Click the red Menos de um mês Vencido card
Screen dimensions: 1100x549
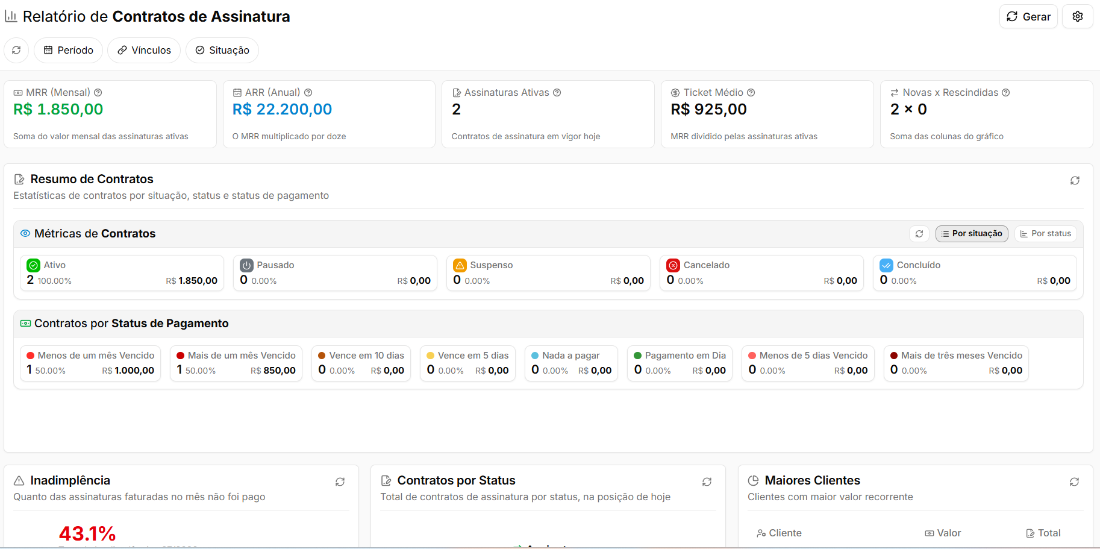click(90, 363)
